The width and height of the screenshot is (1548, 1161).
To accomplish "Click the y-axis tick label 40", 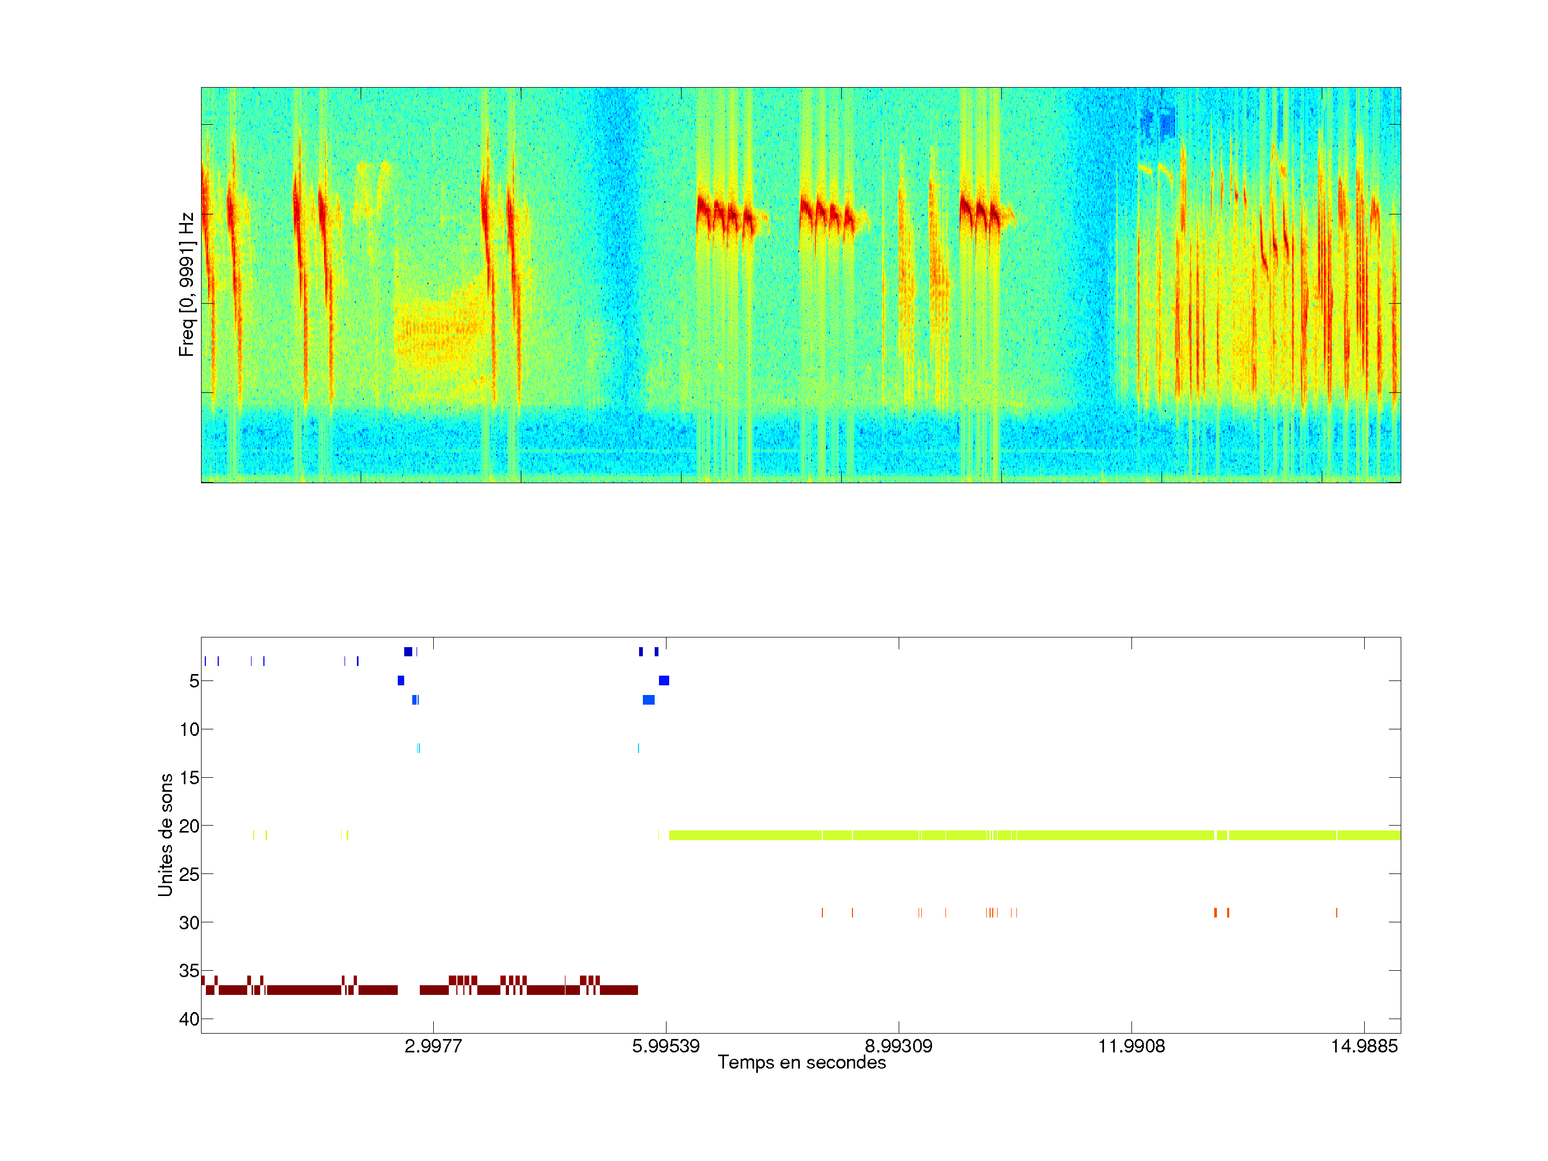I will [x=190, y=1019].
